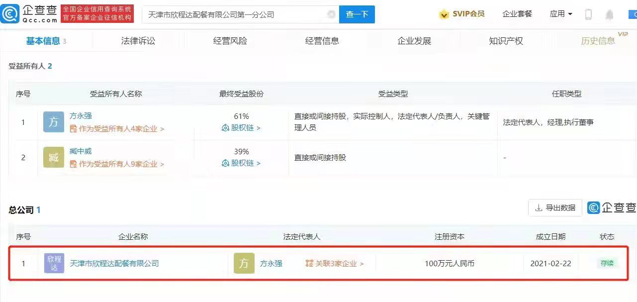
Task: Click 总公司 1 section heading
Action: coord(25,210)
